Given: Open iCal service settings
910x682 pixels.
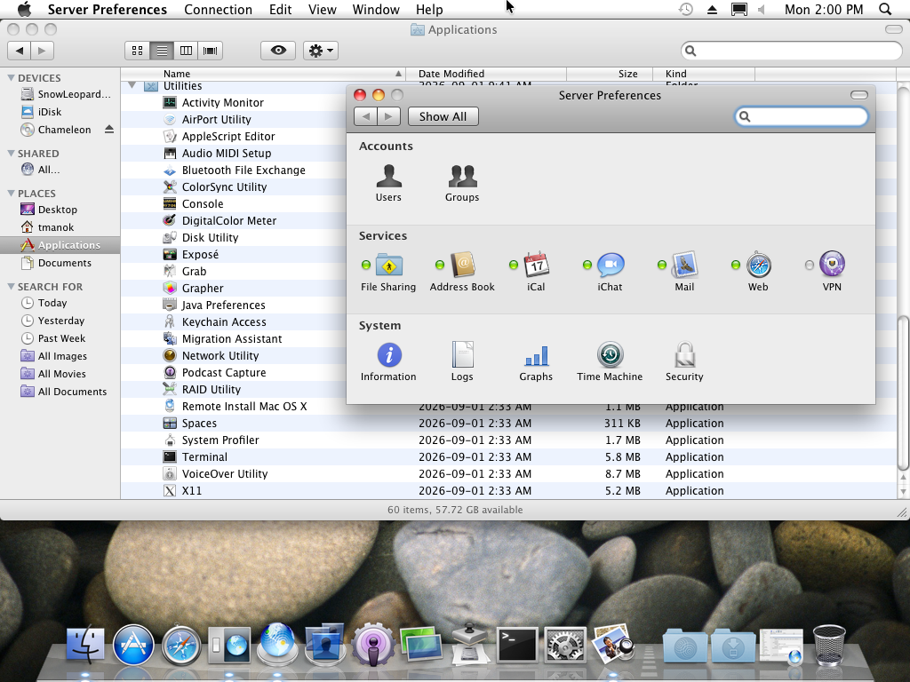Looking at the screenshot, I should coord(536,272).
